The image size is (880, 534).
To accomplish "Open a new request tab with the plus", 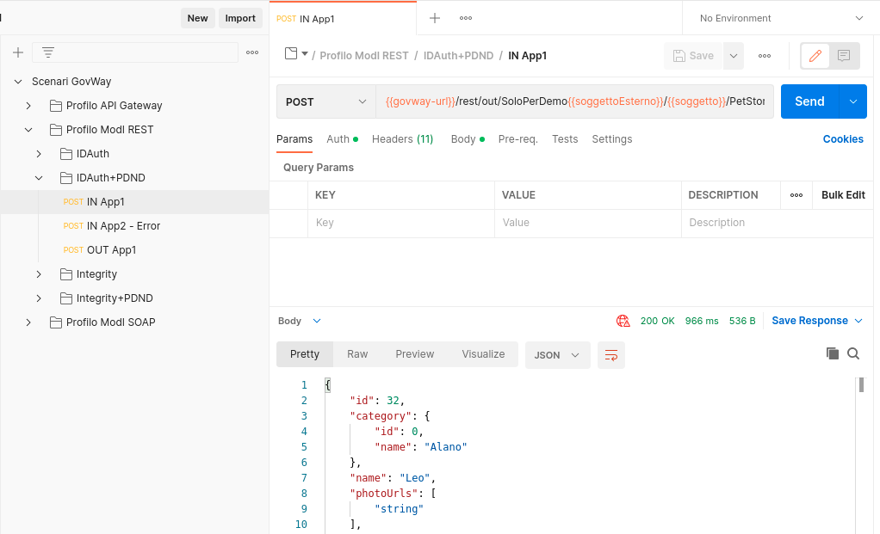I will [x=434, y=18].
